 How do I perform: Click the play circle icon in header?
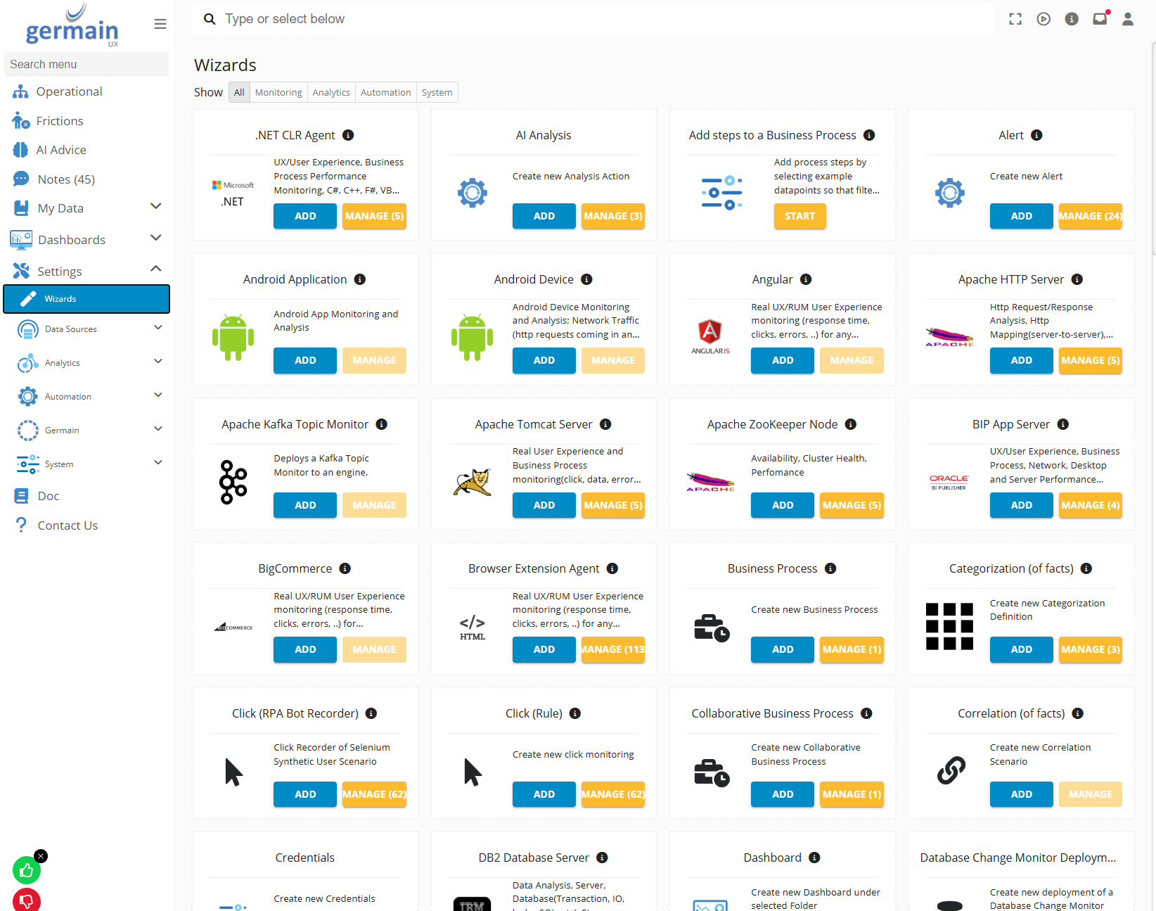(x=1043, y=19)
